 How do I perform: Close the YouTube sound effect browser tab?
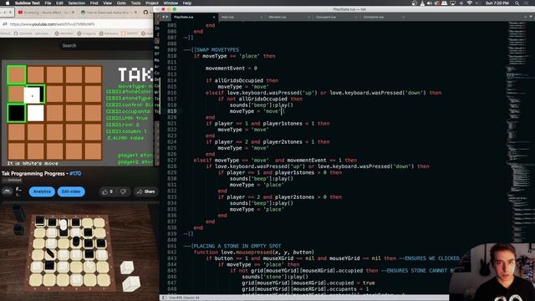coord(73,13)
